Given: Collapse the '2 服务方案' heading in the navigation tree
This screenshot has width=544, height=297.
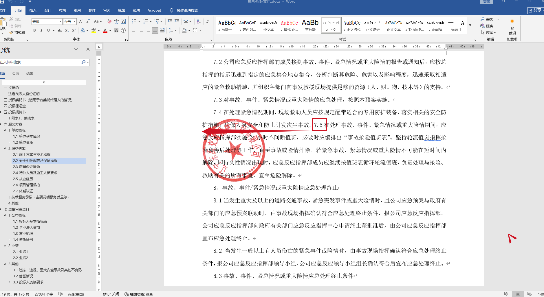Looking at the screenshot, I should 5,149.
